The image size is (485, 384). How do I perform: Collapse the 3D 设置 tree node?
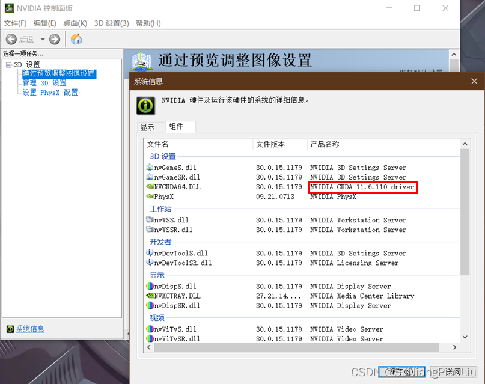point(8,65)
